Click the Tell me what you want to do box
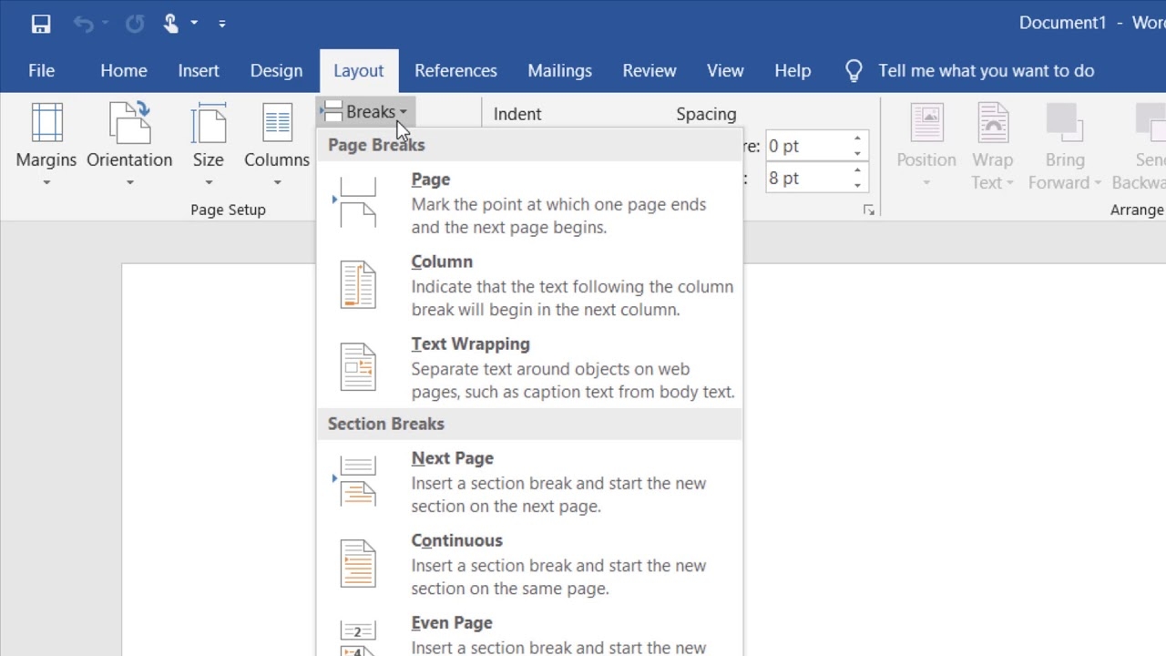The height and width of the screenshot is (656, 1166). coord(986,71)
